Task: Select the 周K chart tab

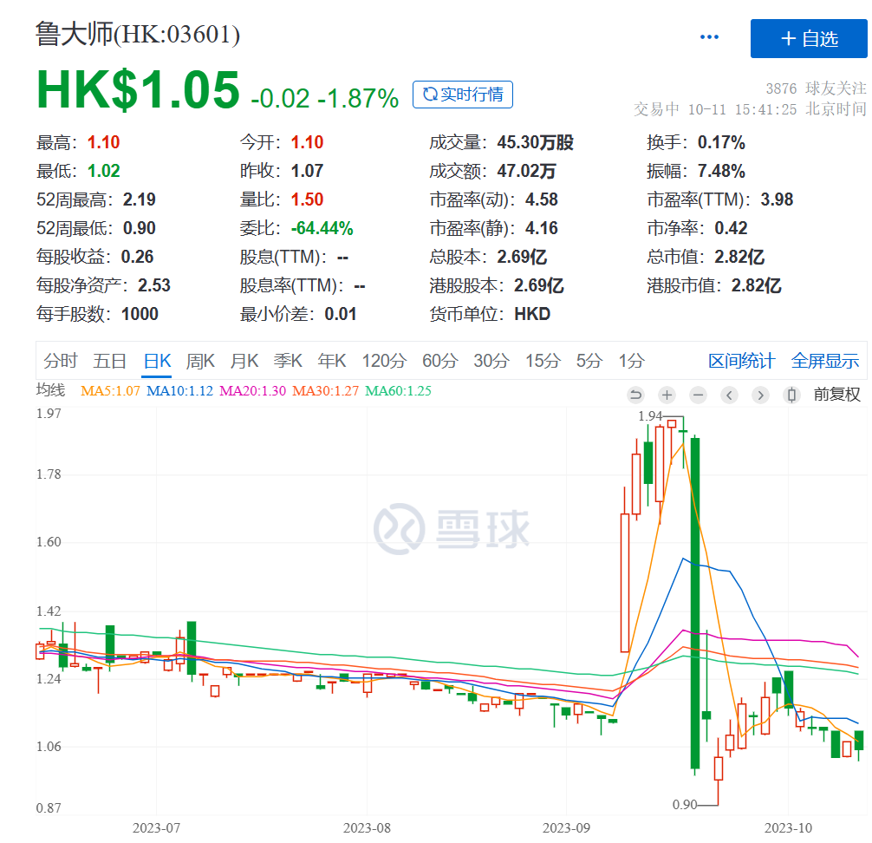Action: point(200,361)
